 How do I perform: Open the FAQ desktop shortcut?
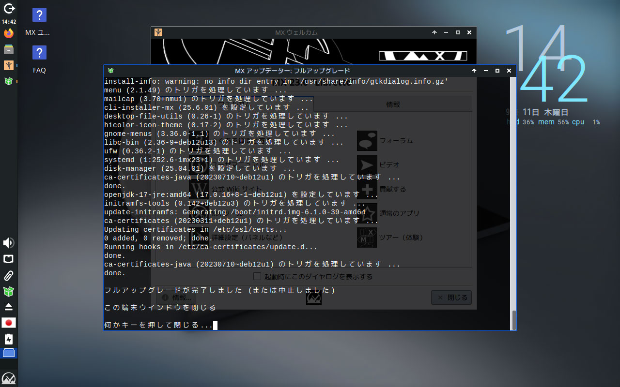39,59
